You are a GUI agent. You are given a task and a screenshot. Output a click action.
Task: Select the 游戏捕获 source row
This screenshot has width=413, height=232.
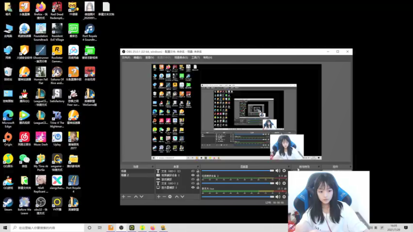tap(178, 179)
